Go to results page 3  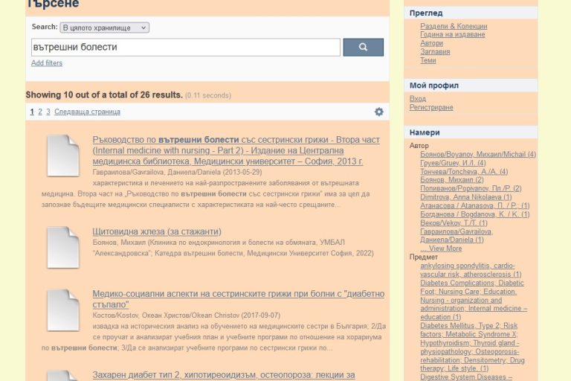point(48,112)
